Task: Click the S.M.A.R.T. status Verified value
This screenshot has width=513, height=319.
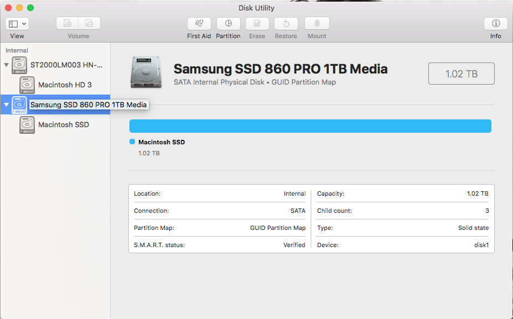Action: coord(294,245)
